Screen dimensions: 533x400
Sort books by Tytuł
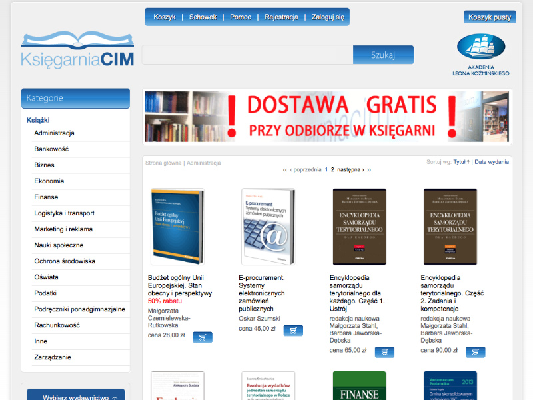point(461,162)
